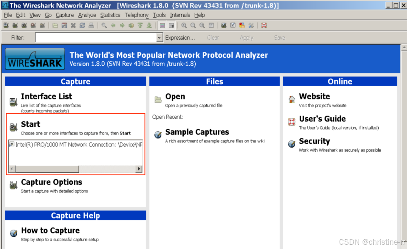Select Intel(R) PRO/1000 MT Network Connection interface
This screenshot has height=249, width=407.
(x=76, y=145)
